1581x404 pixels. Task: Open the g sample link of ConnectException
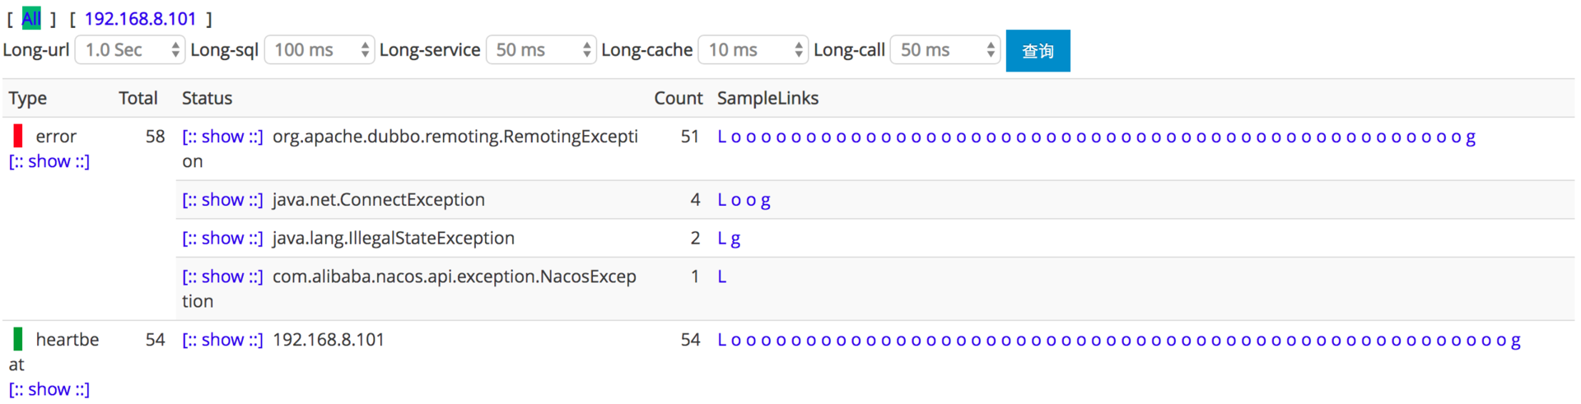click(x=765, y=201)
